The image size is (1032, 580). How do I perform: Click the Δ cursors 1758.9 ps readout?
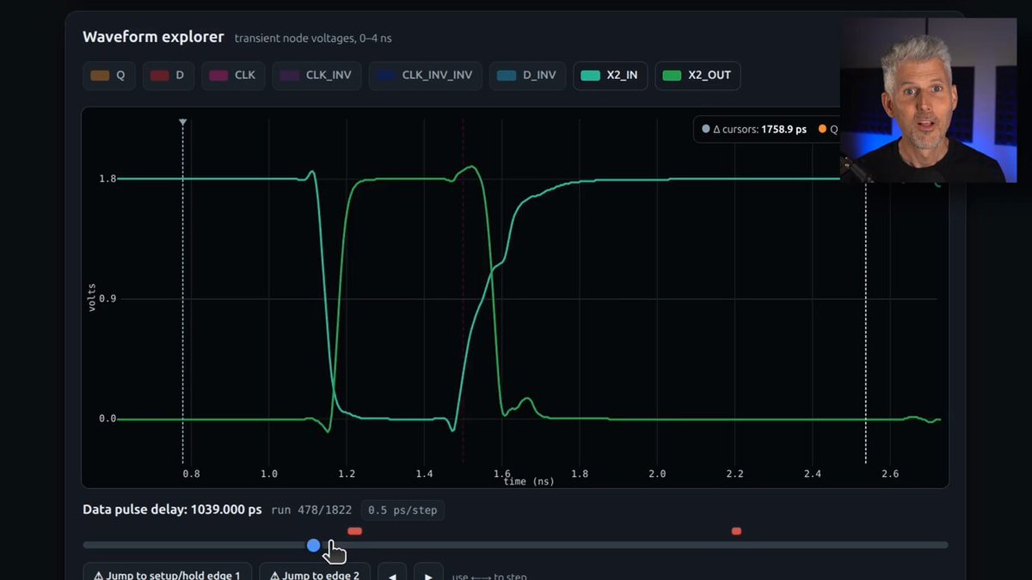click(753, 129)
